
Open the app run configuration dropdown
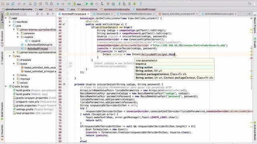78,4
